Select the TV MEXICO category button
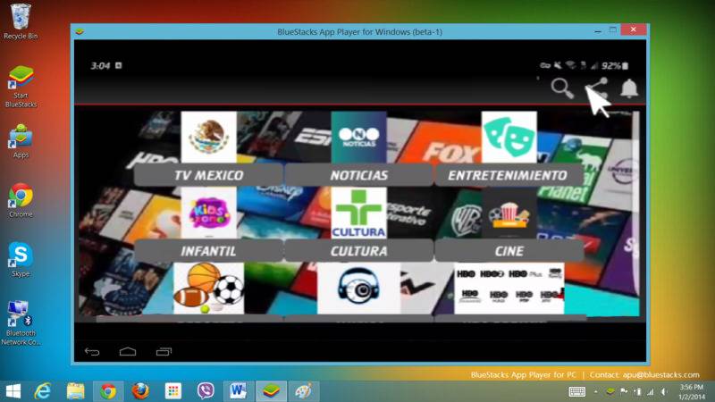This screenshot has height=402, width=715. [208, 175]
